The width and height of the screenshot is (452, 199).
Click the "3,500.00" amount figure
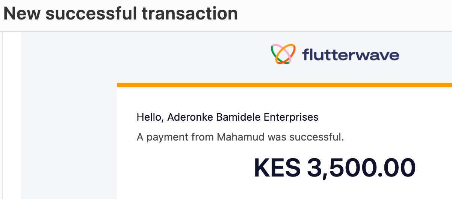click(x=361, y=168)
